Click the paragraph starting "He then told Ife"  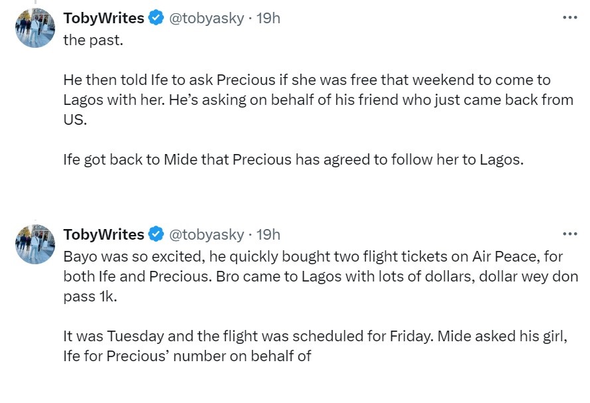pyautogui.click(x=319, y=100)
